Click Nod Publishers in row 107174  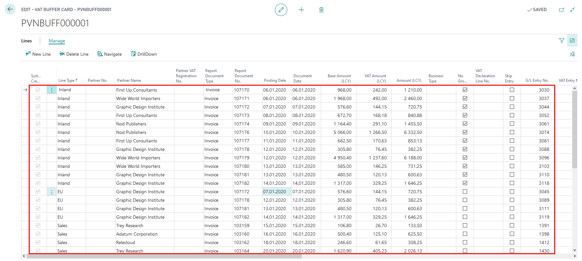(x=131, y=124)
